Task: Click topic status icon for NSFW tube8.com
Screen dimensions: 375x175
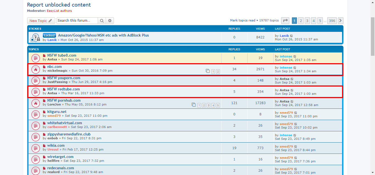Action: point(35,58)
